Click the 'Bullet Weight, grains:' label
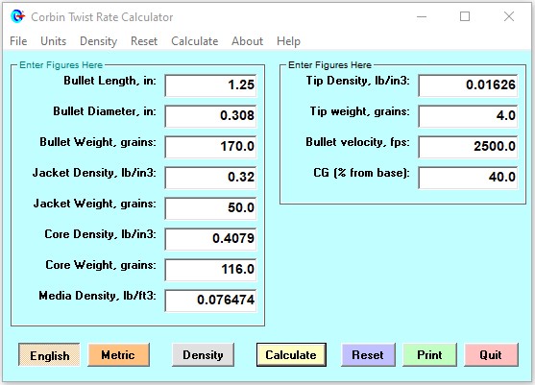Image resolution: width=535 pixels, height=385 pixels. 98,142
